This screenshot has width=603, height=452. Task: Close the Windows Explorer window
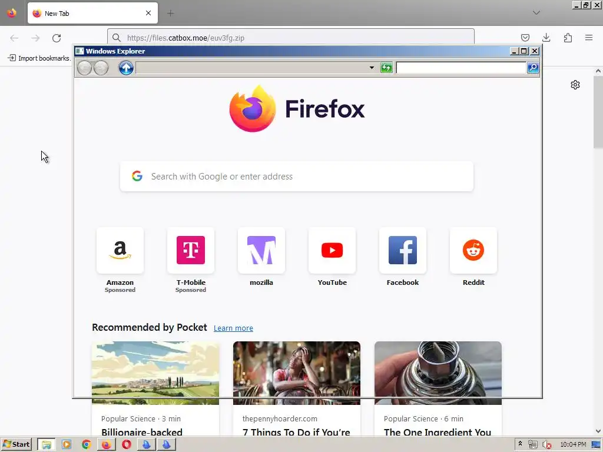point(535,51)
